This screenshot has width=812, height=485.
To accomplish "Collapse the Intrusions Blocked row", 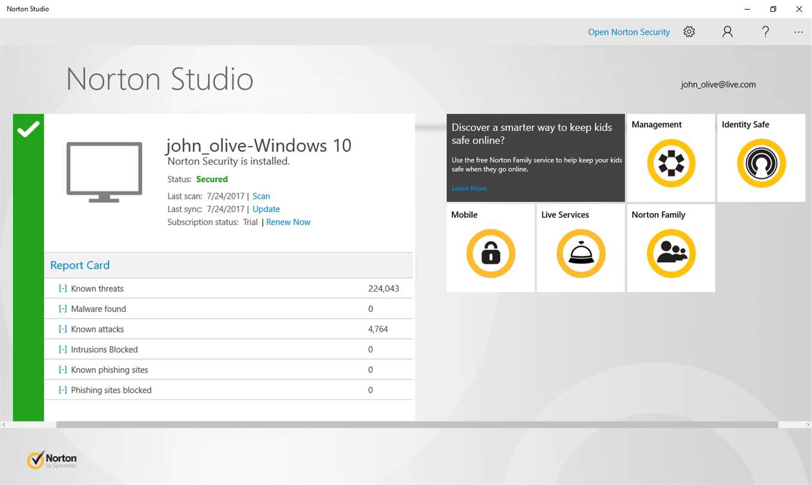I will (x=63, y=350).
